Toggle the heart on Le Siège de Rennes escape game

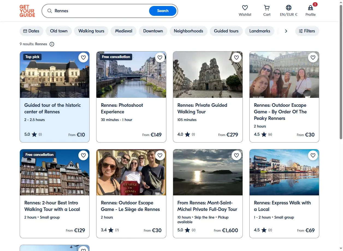[160, 155]
